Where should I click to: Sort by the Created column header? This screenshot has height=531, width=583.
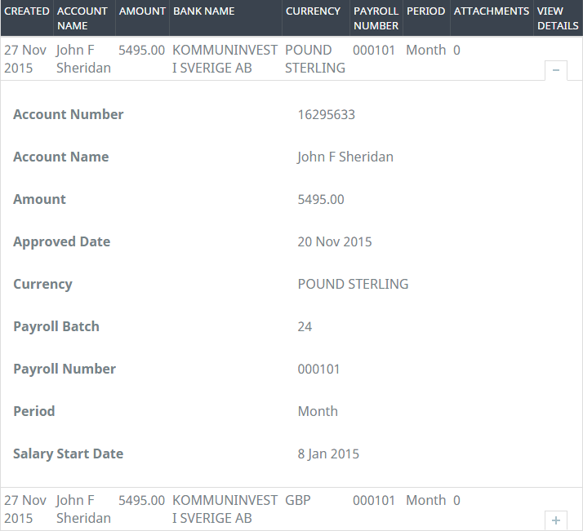coord(27,11)
